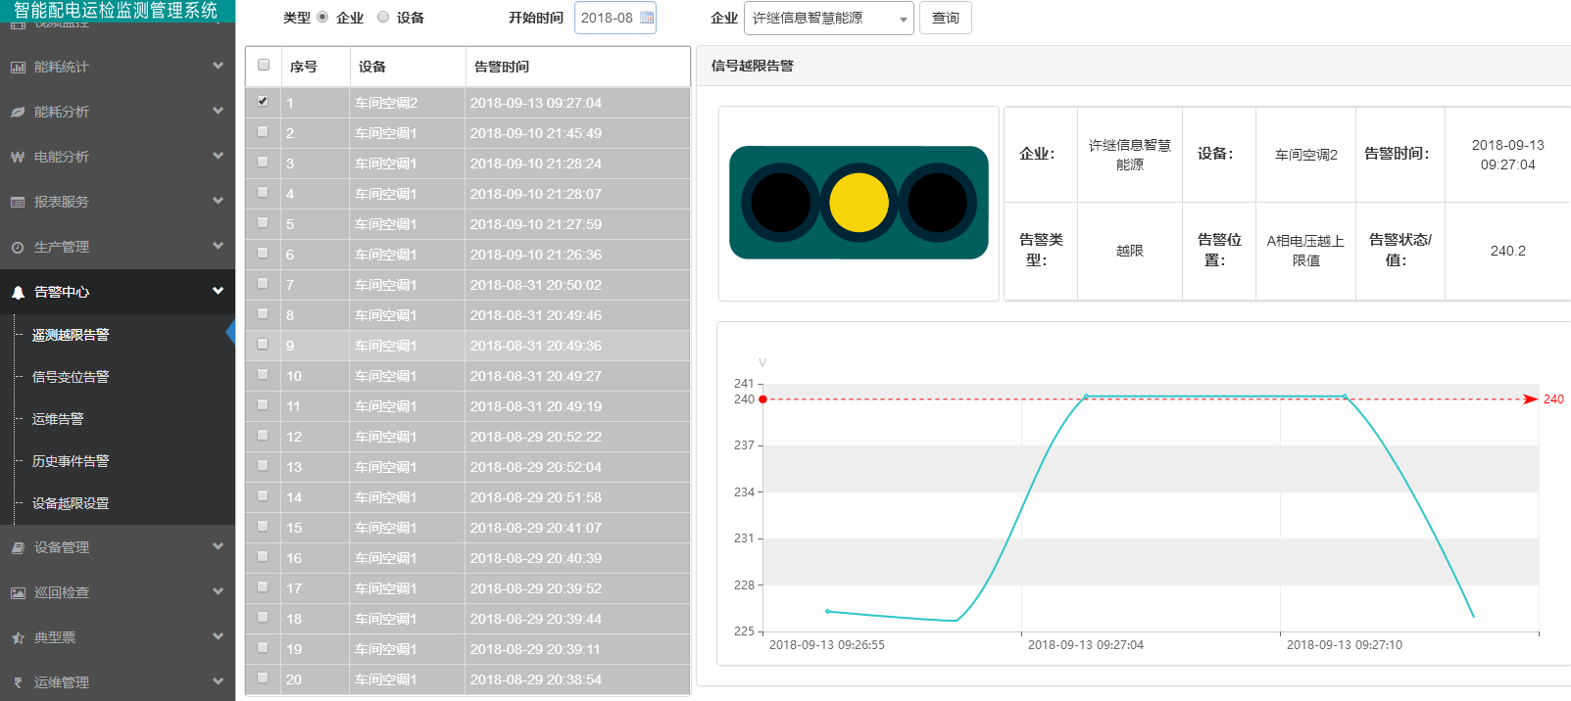The height and width of the screenshot is (701, 1571).
Task: Click the star icon beside 典型票
Action: pyautogui.click(x=18, y=638)
